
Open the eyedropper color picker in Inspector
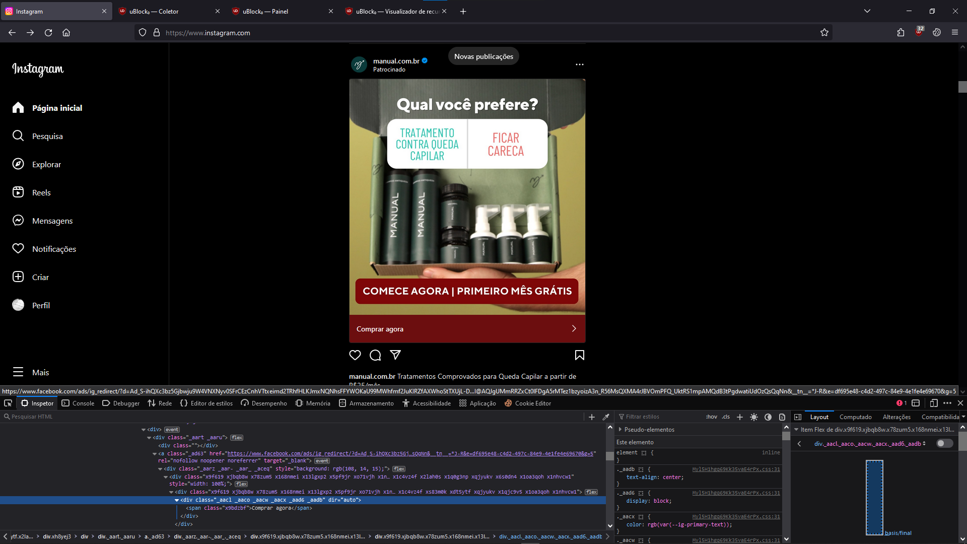tap(606, 417)
